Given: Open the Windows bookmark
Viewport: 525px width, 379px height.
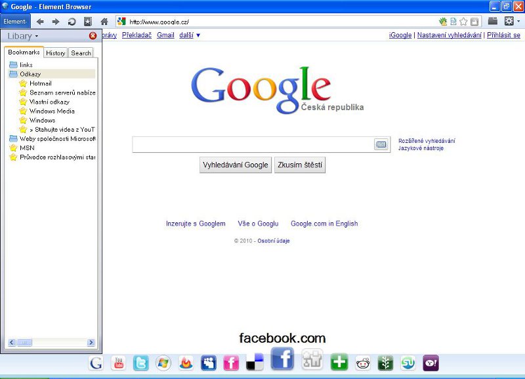Looking at the screenshot, I should [x=37, y=120].
